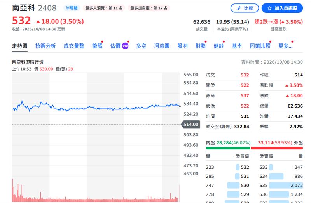Click the 最多人瀏覽:第 11 名 badge
Image resolution: width=311 pixels, height=203 pixels.
point(104,8)
